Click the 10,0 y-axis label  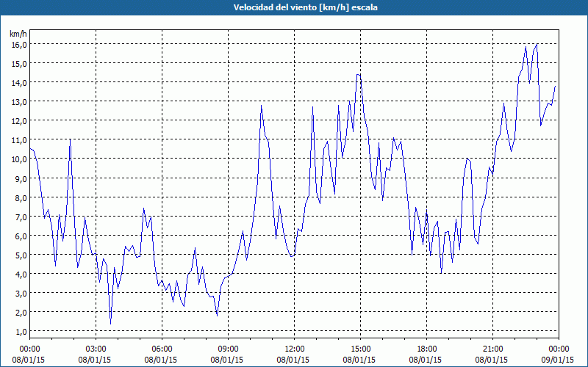click(x=19, y=159)
